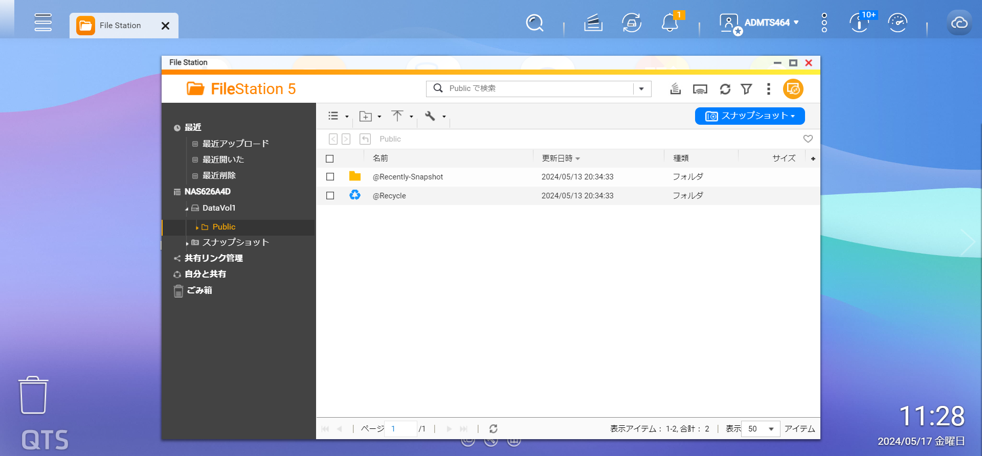Viewport: 982px width, 456px height.
Task: Go back with the left navigation arrow
Action: [x=333, y=139]
